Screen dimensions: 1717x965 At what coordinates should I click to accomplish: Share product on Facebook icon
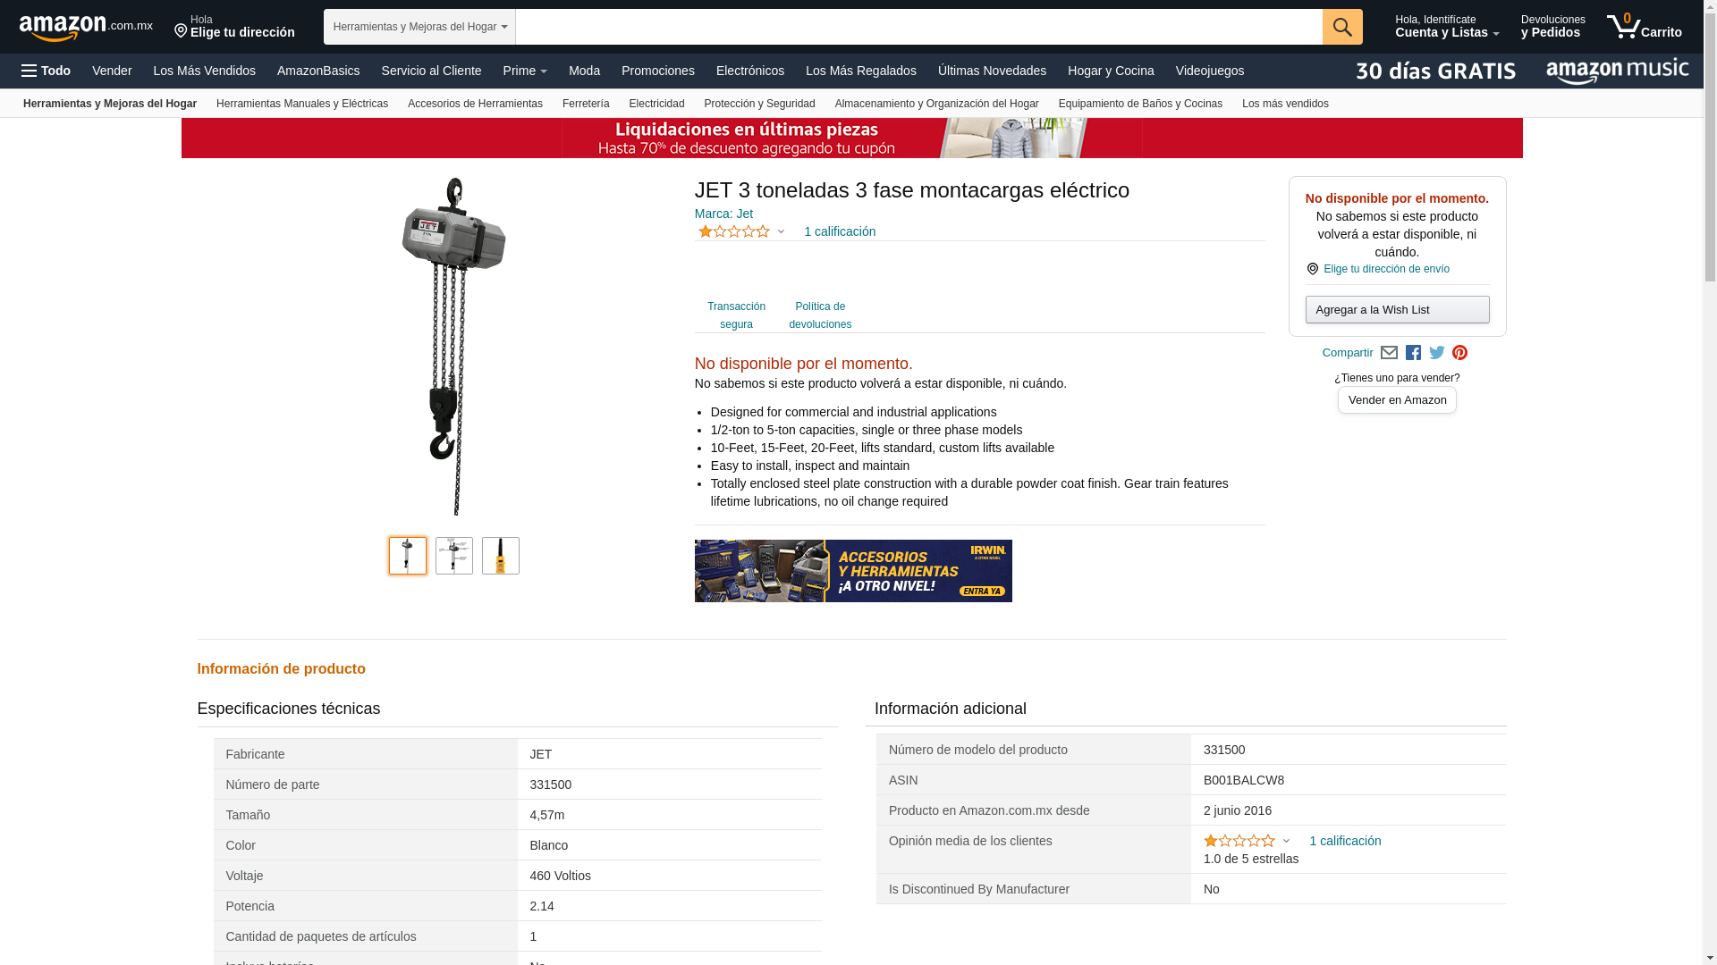click(x=1413, y=353)
